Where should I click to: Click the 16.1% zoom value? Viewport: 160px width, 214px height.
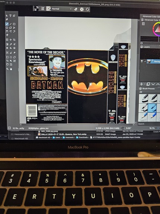[x=152, y=128]
